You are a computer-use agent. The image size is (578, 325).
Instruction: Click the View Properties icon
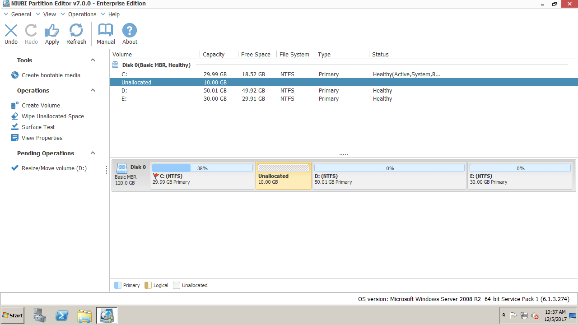click(x=15, y=138)
